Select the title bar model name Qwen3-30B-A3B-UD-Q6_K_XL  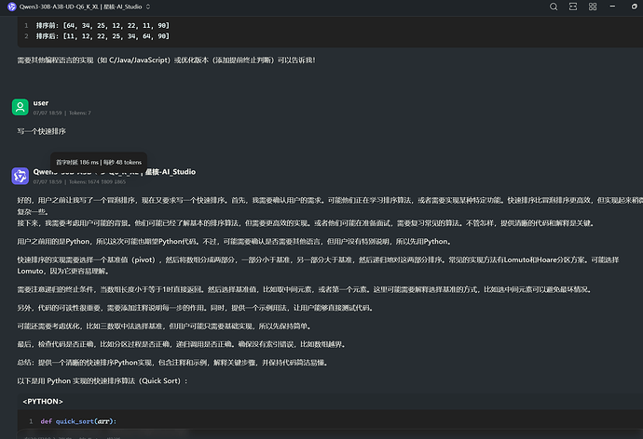tap(59, 7)
